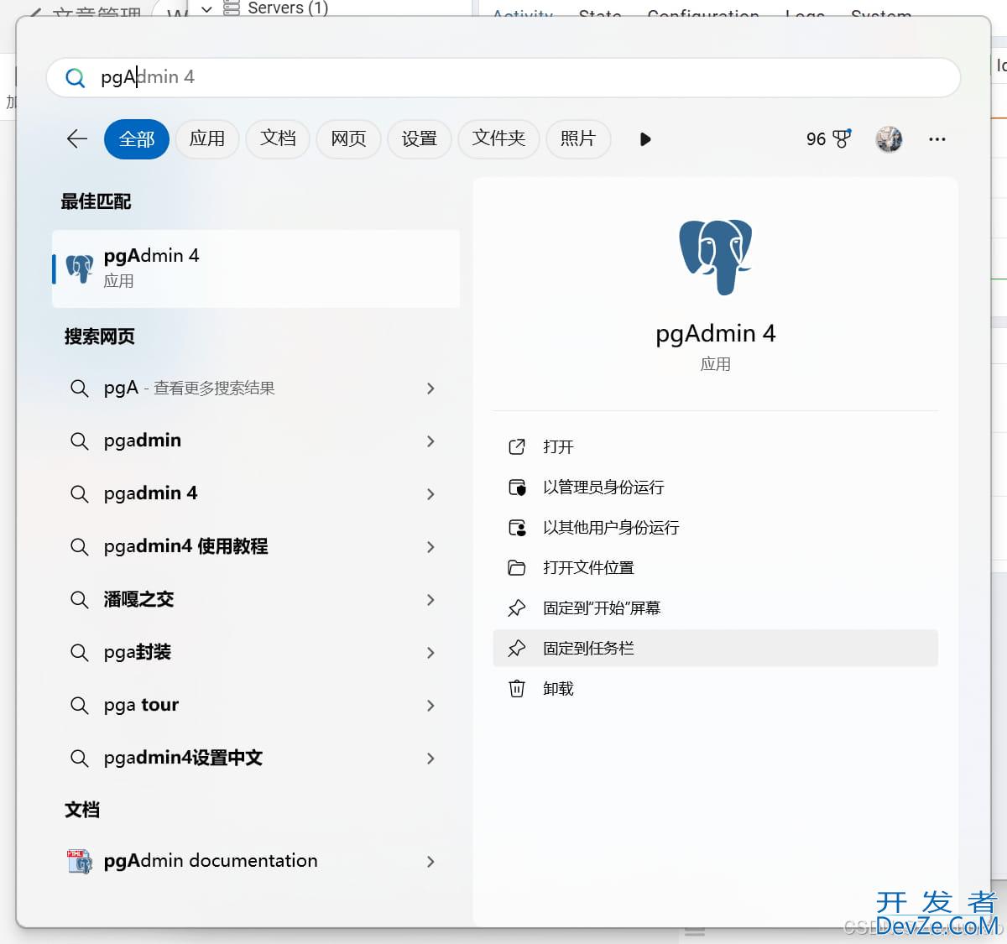Click the trash icon for 卸载
Screen dimensions: 1007x944
coord(517,688)
